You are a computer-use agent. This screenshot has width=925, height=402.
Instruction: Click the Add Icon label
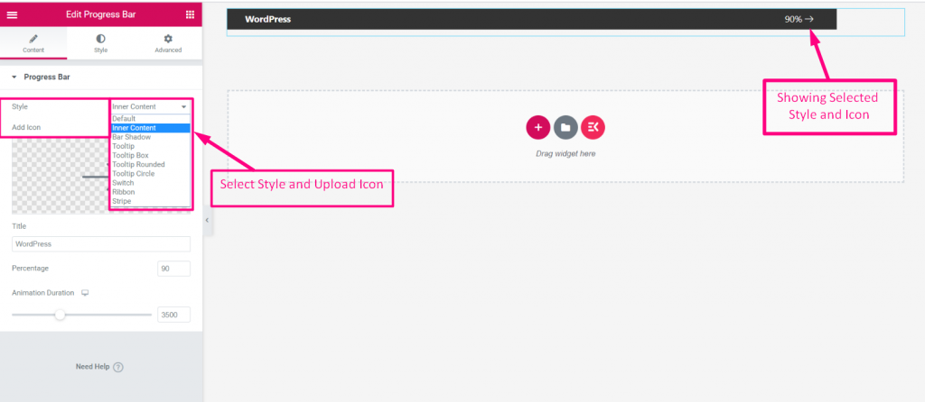click(26, 127)
